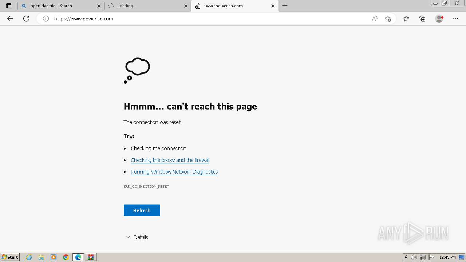The width and height of the screenshot is (466, 262).
Task: Open media player from taskbar
Action: tap(54, 257)
